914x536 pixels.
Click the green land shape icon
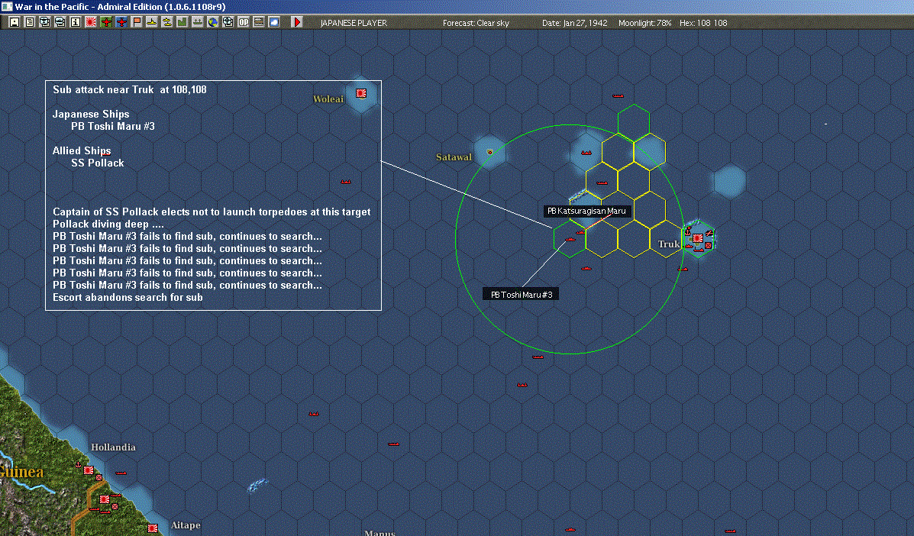(182, 22)
